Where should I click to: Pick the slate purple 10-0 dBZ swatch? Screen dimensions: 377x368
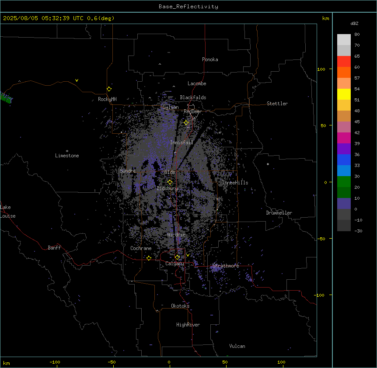click(344, 204)
